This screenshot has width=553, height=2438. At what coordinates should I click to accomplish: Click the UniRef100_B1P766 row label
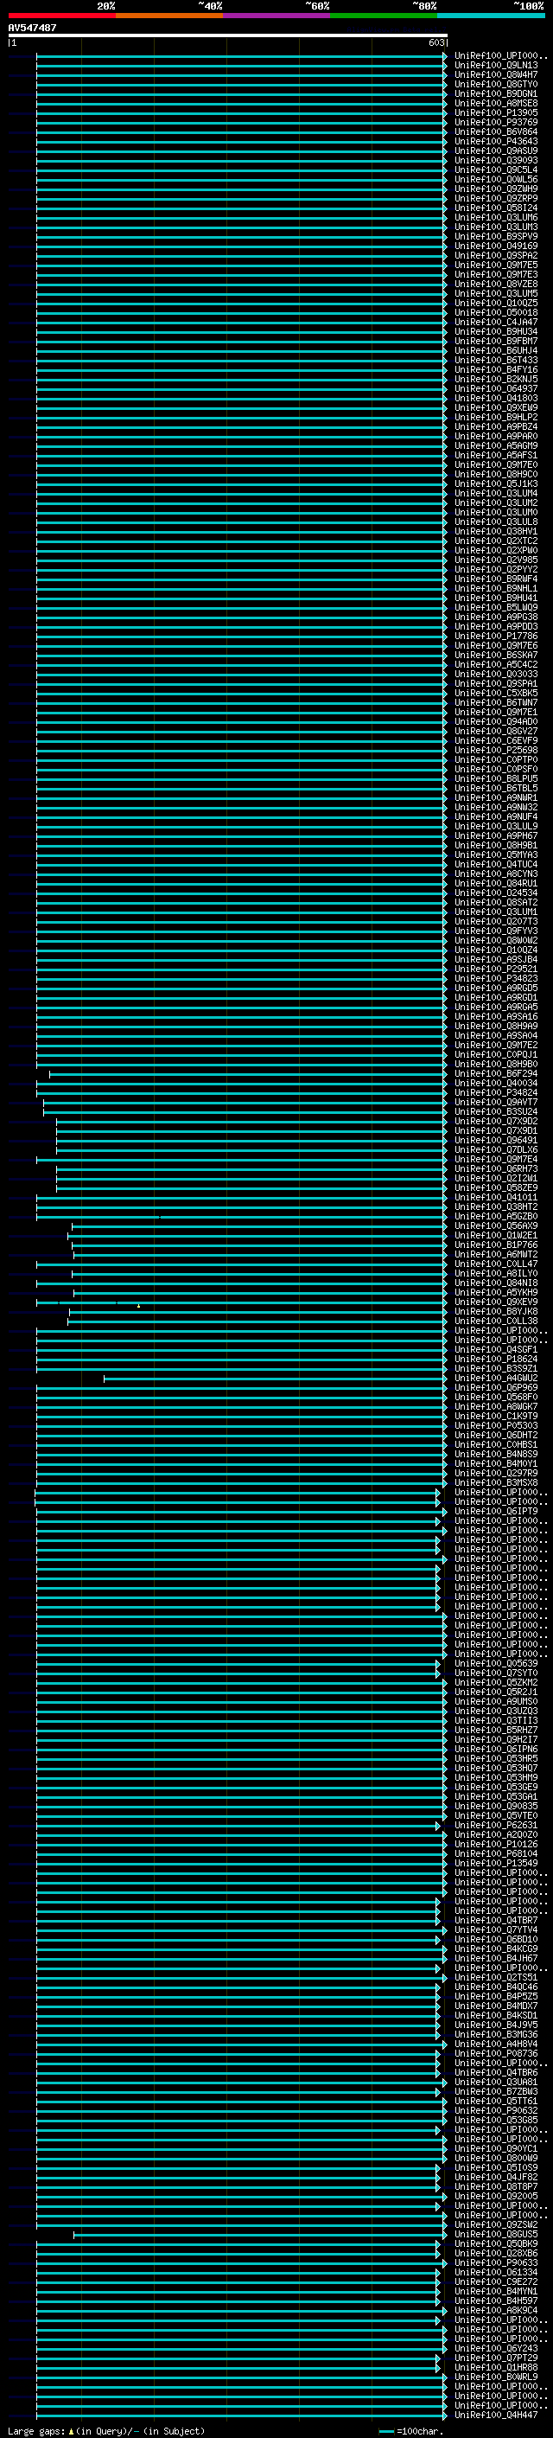[x=496, y=1245]
